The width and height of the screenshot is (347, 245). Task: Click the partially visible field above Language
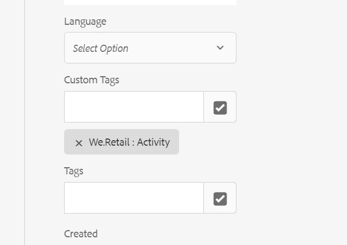point(150,2)
